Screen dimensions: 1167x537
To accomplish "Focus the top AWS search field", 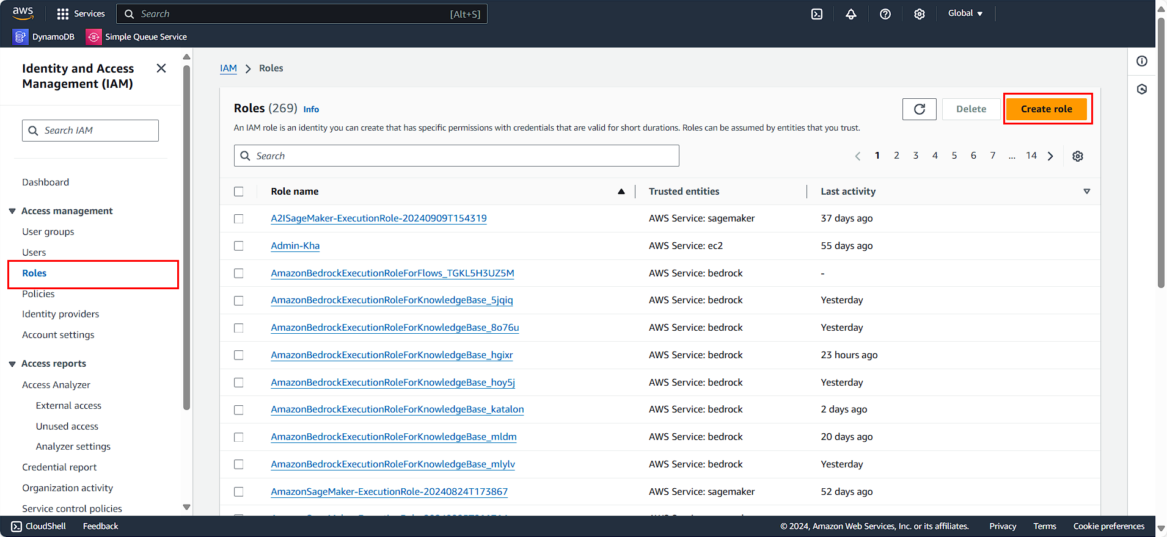I will pos(302,14).
